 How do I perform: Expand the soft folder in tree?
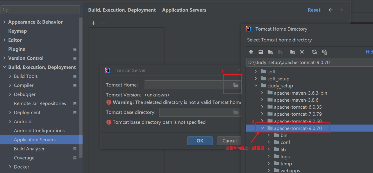tap(256, 71)
